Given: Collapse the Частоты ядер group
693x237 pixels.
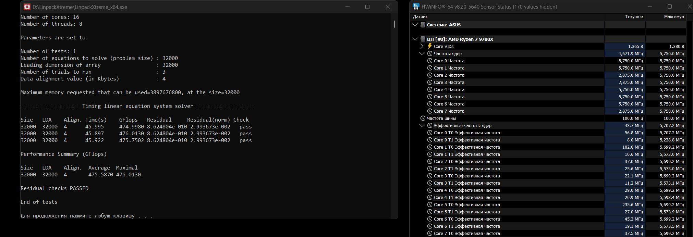Looking at the screenshot, I should pyautogui.click(x=422, y=53).
